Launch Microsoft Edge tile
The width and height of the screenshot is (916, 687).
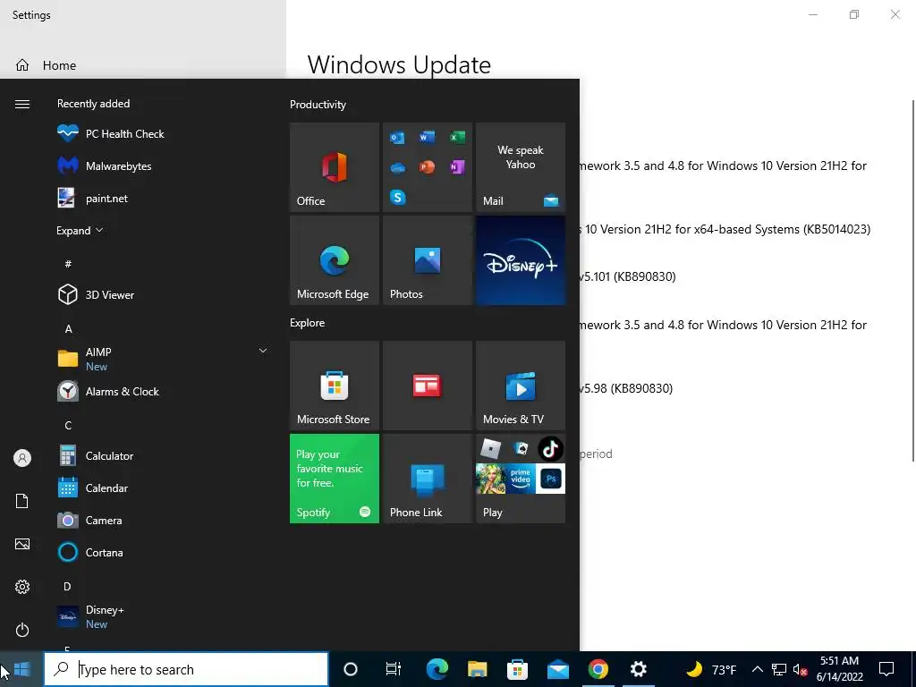pos(335,260)
